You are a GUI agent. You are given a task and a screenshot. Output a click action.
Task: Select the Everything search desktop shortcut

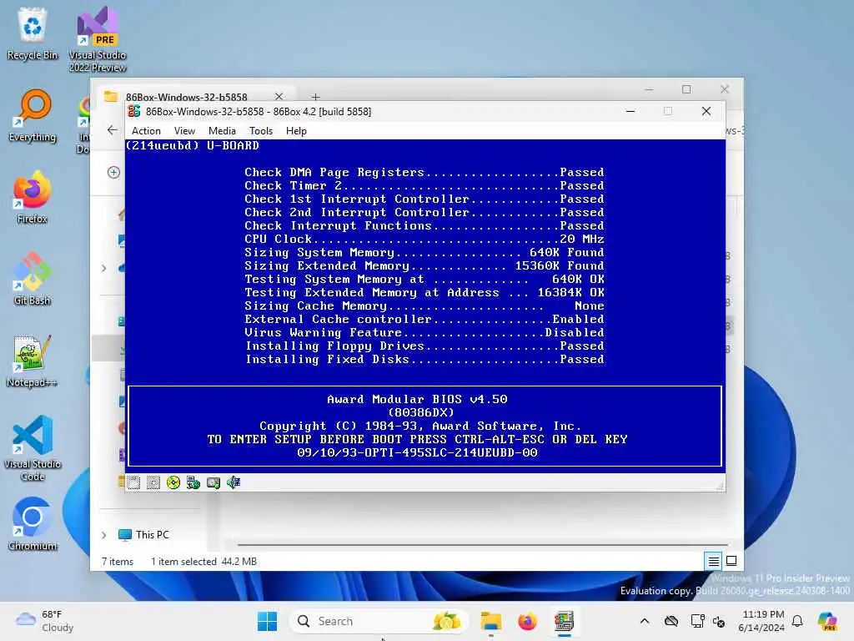coord(33,115)
